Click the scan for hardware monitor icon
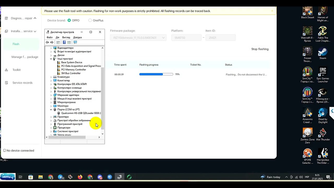The image size is (334, 188). point(75,42)
